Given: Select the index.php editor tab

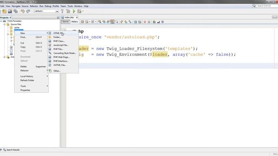Looking at the screenshot, I should coord(69,17).
